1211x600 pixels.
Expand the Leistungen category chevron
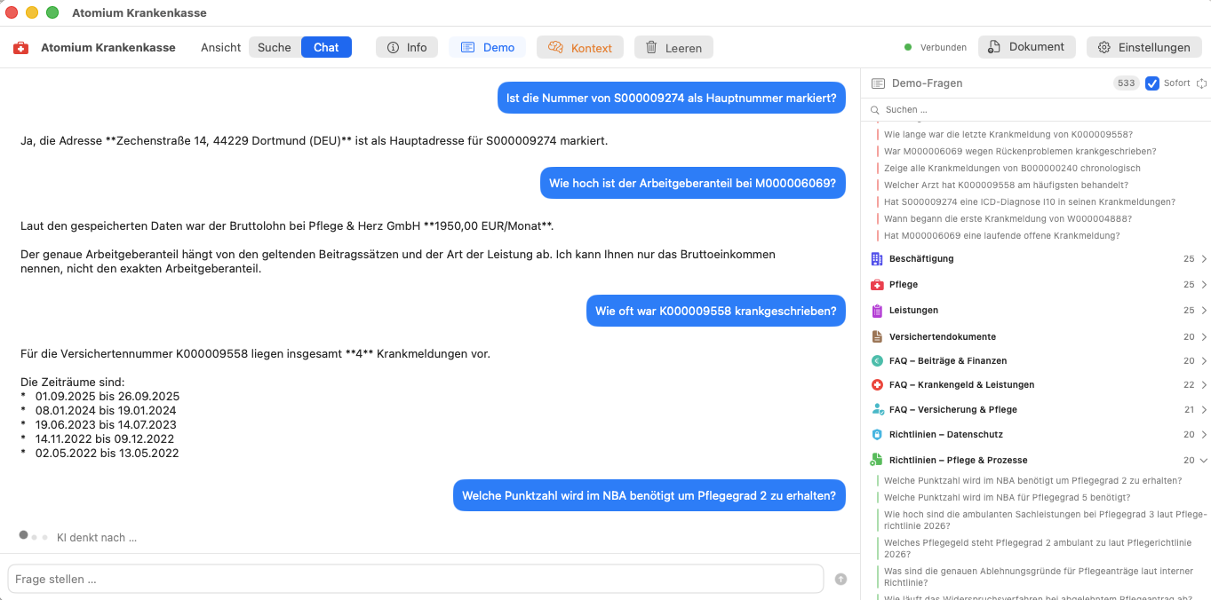1204,311
